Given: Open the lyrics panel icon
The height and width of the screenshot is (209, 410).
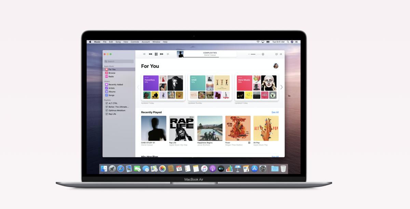Looking at the screenshot, I should point(276,54).
